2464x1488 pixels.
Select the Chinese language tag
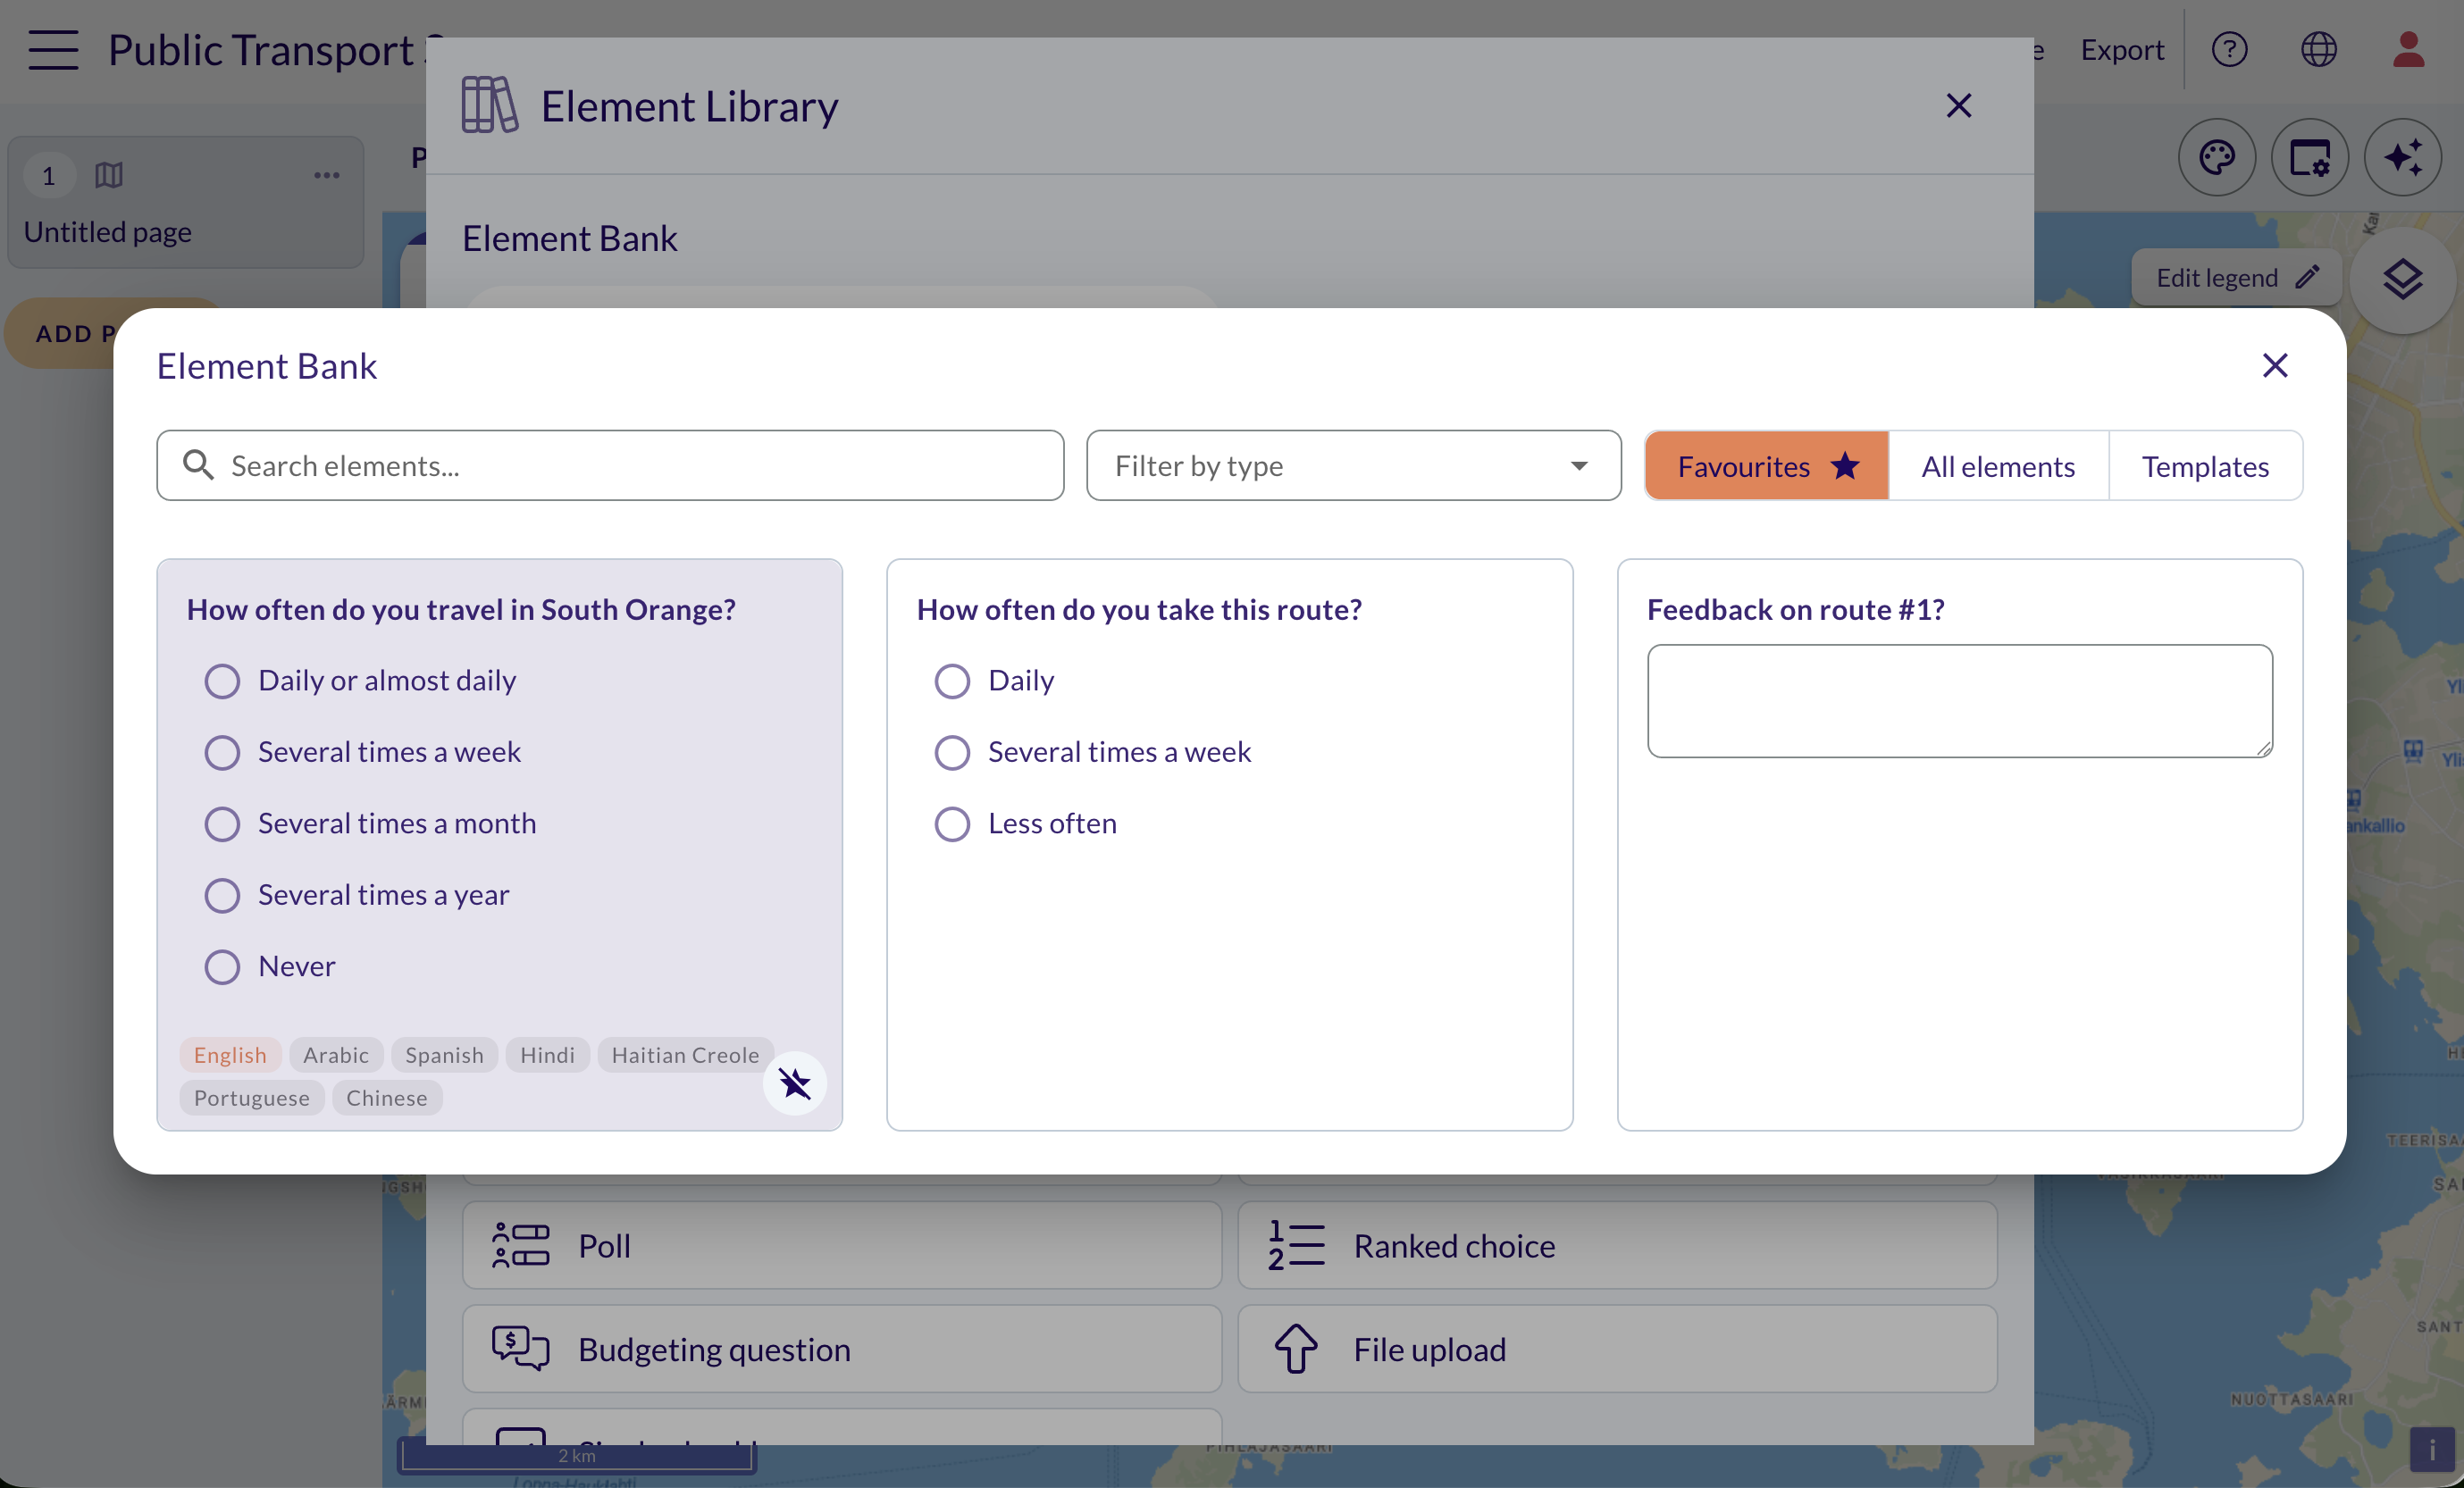387,1097
